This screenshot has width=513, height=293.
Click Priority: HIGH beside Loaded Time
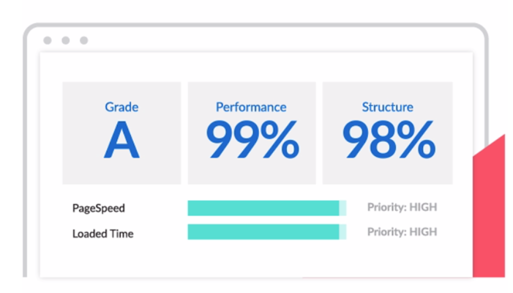coord(402,231)
